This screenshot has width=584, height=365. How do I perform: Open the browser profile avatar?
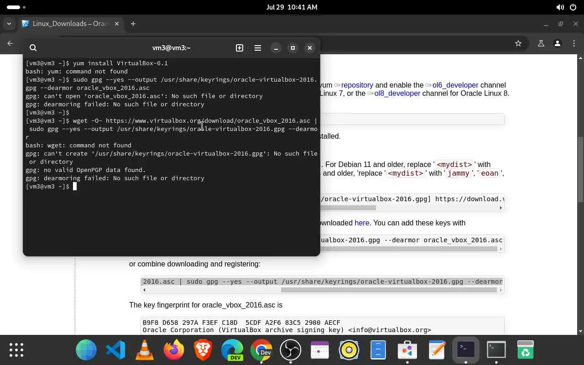[557, 43]
